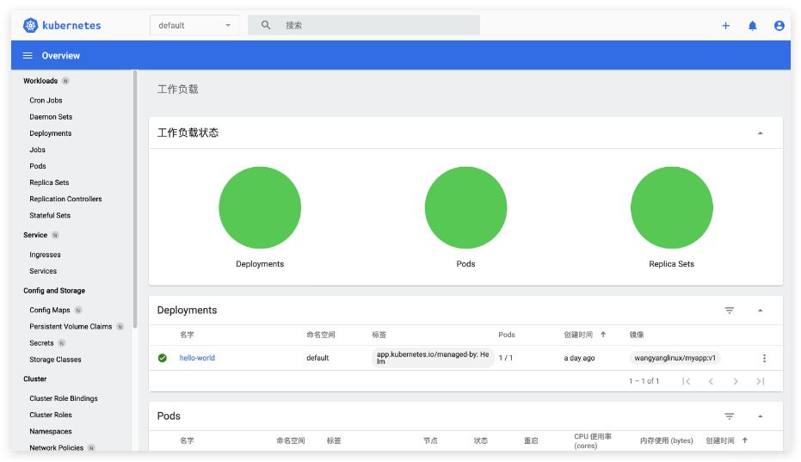Open Stateful Sets in sidebar
Image resolution: width=801 pixels, height=462 pixels.
pyautogui.click(x=50, y=215)
